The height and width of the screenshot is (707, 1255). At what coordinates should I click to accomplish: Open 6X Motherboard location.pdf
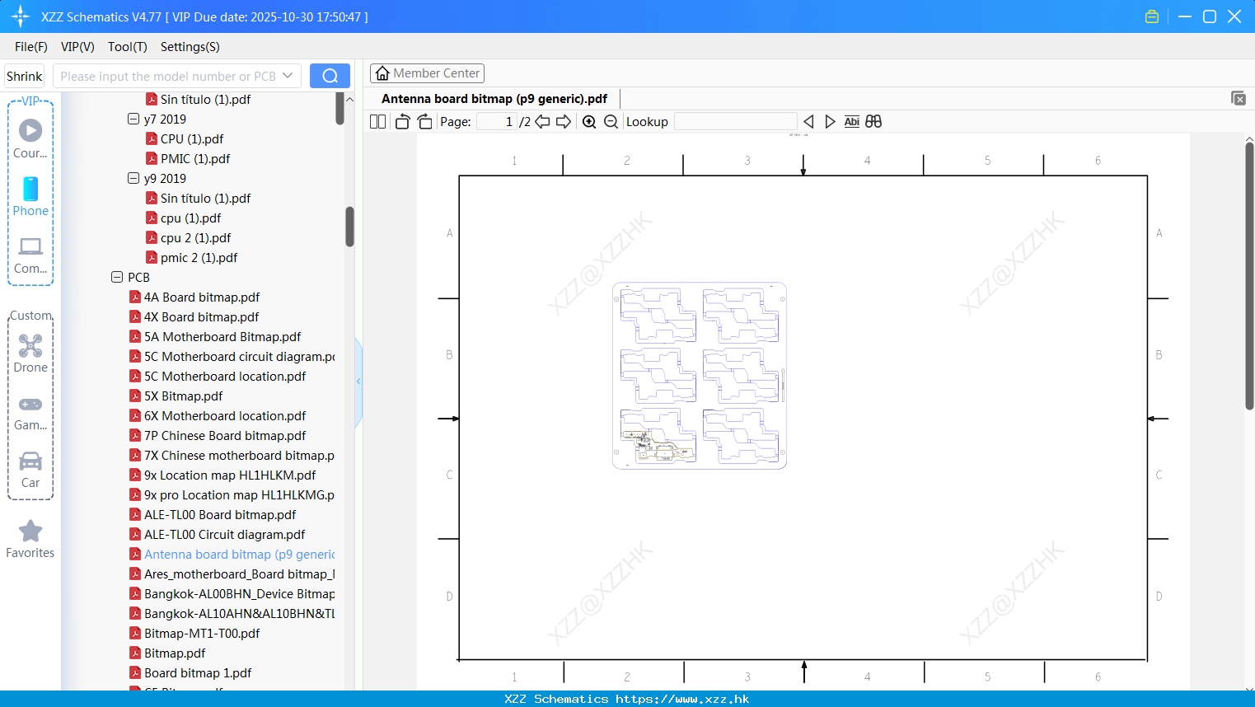click(225, 415)
